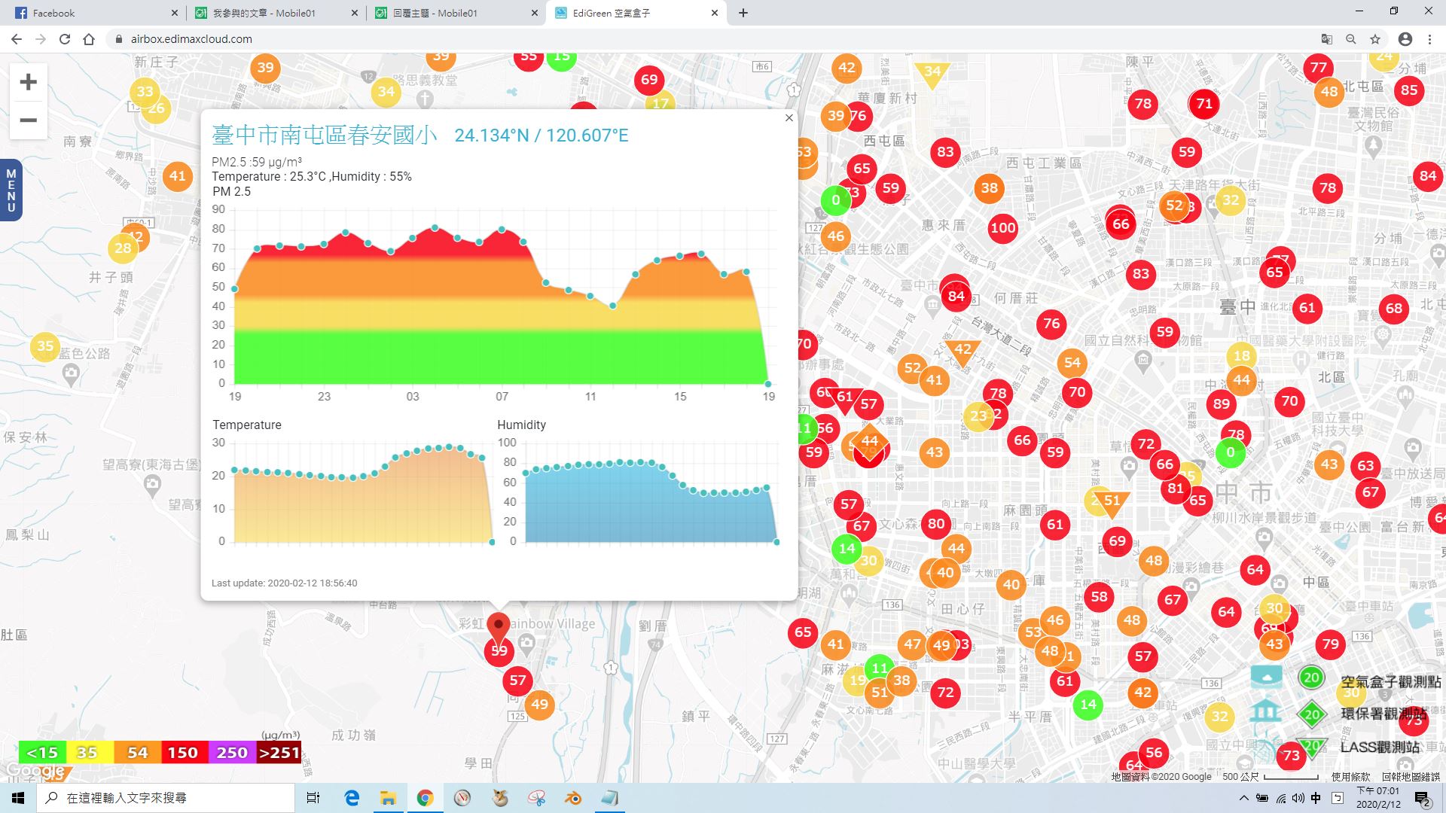
Task: Toggle the 環保署觀測站 legend layer
Action: click(1384, 713)
